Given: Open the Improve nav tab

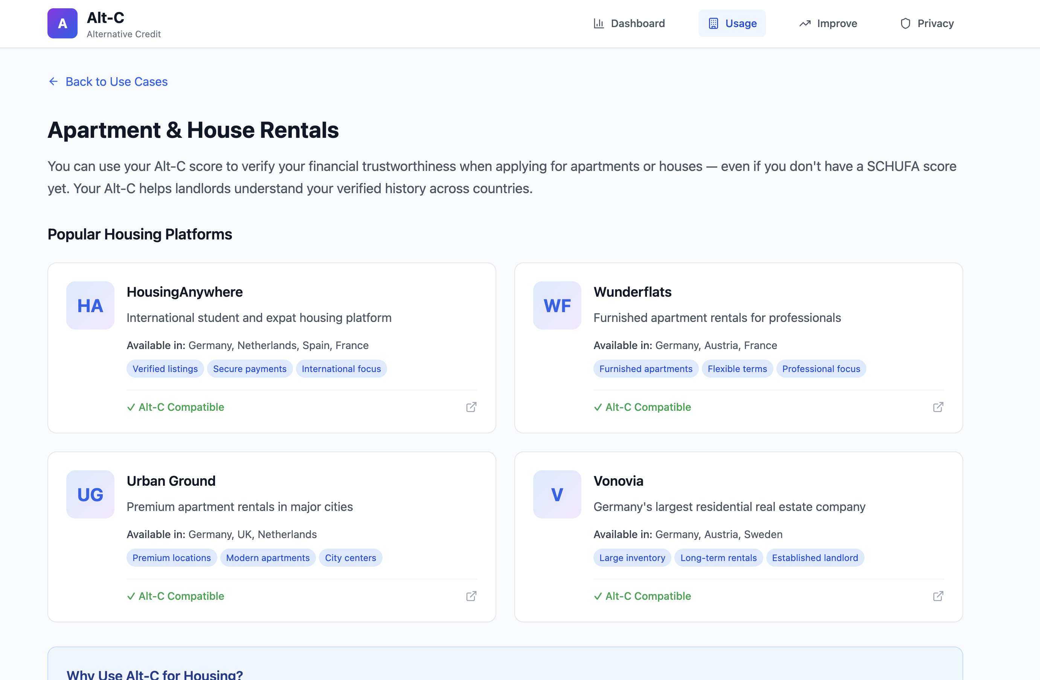Looking at the screenshot, I should pos(828,23).
